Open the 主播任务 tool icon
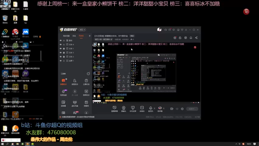The width and height of the screenshot is (259, 146). [86, 82]
